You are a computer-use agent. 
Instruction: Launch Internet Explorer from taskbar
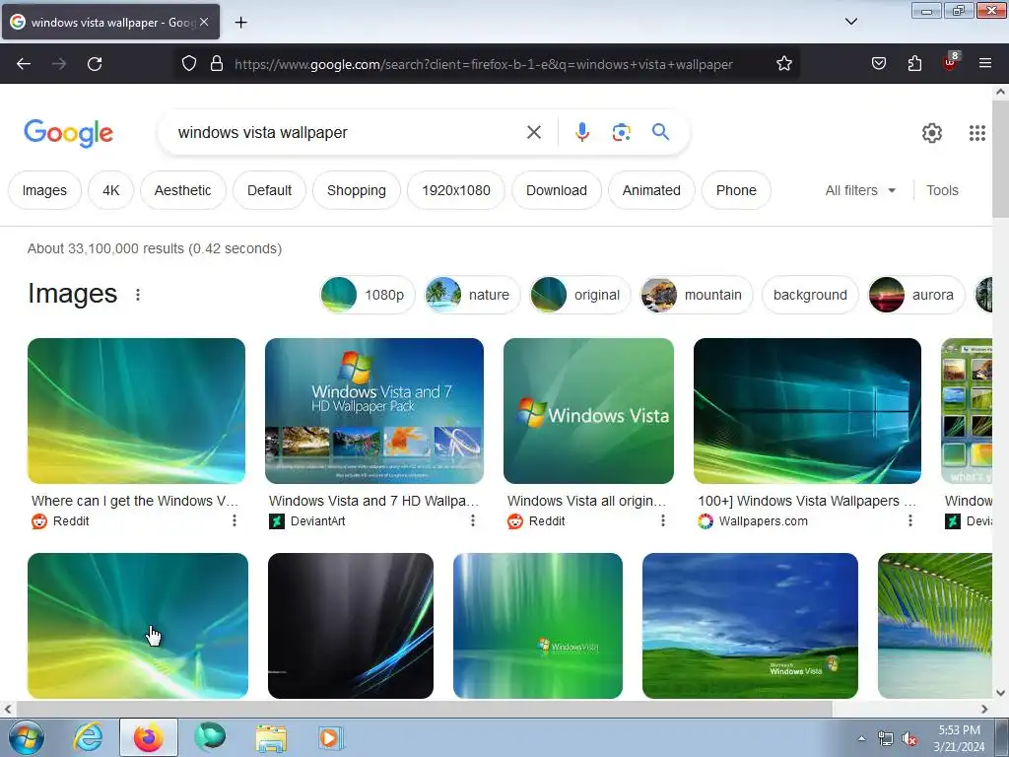(88, 737)
